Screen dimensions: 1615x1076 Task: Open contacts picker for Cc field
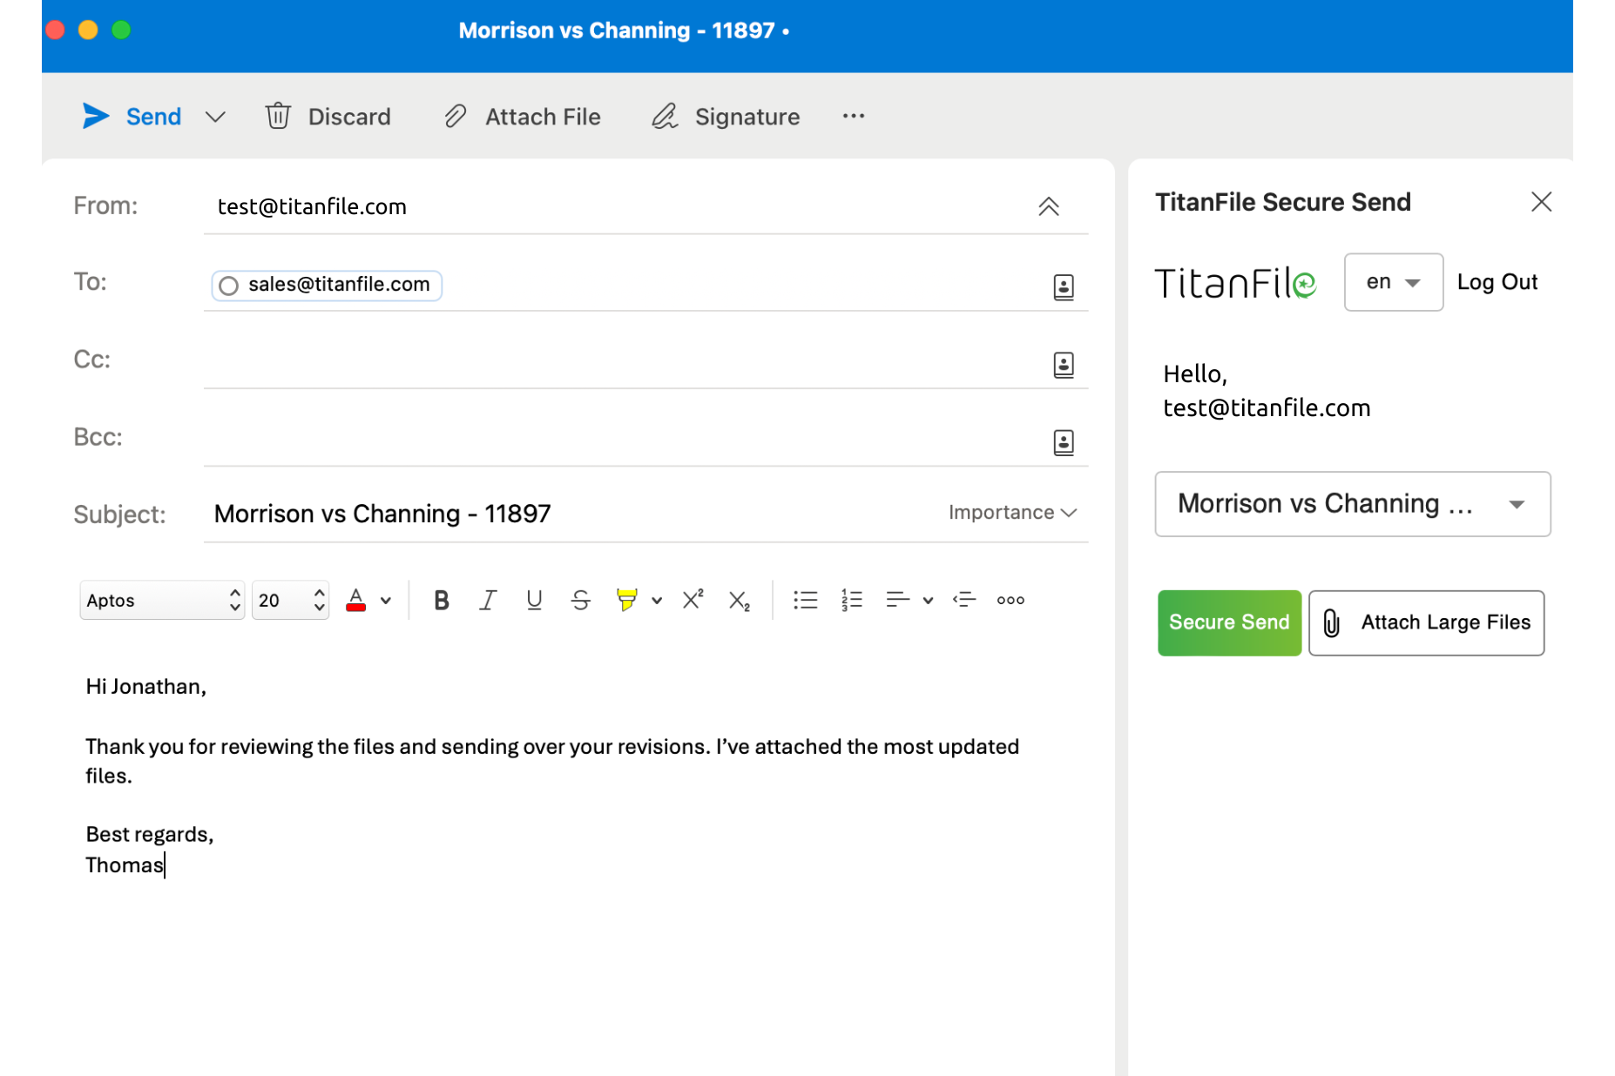[1064, 364]
